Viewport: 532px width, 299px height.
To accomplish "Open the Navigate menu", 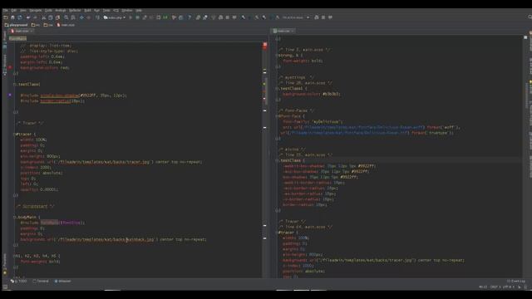I will [35, 11].
